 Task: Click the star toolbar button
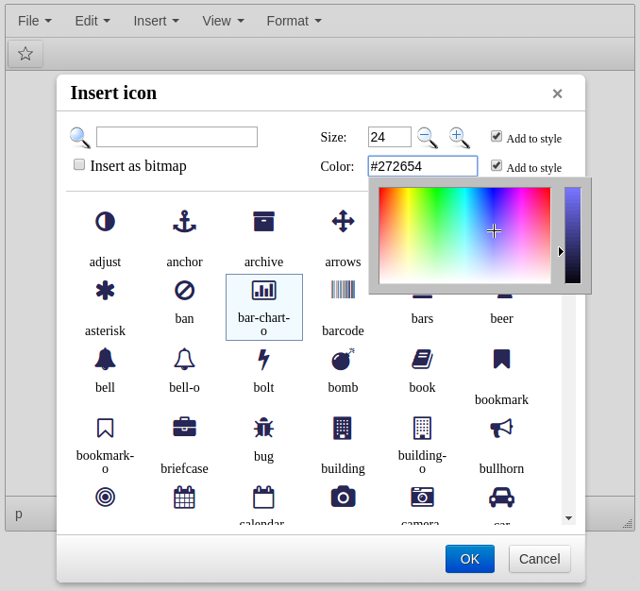(25, 54)
